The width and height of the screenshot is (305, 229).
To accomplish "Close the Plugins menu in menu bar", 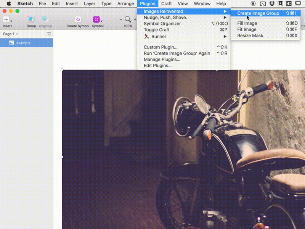I will tap(148, 3).
